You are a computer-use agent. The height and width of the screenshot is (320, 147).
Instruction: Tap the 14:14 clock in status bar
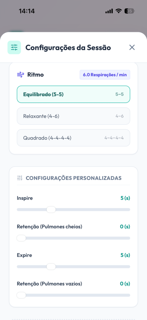point(27,11)
